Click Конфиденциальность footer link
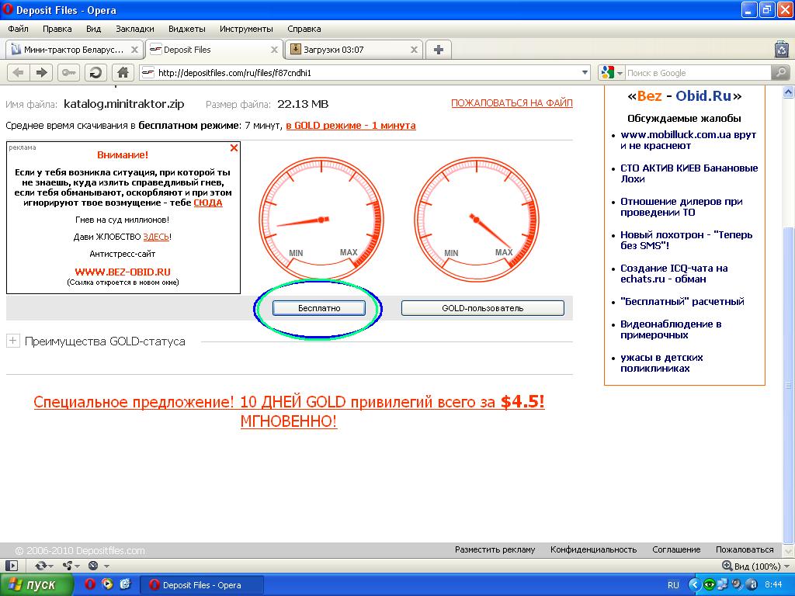This screenshot has width=795, height=596. (594, 549)
